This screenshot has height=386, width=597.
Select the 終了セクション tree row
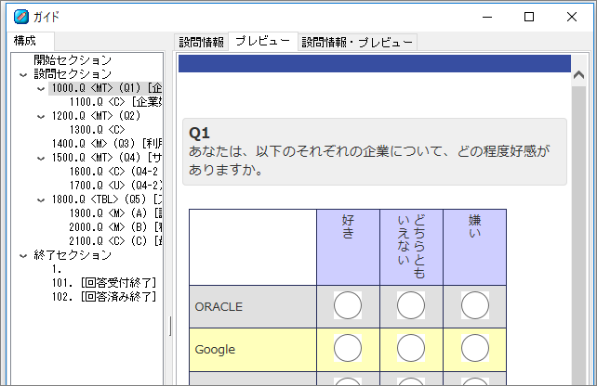pos(73,255)
